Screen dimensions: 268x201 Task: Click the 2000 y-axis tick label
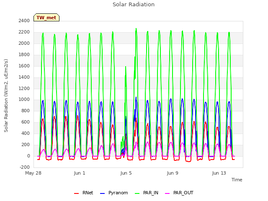coord(24,43)
